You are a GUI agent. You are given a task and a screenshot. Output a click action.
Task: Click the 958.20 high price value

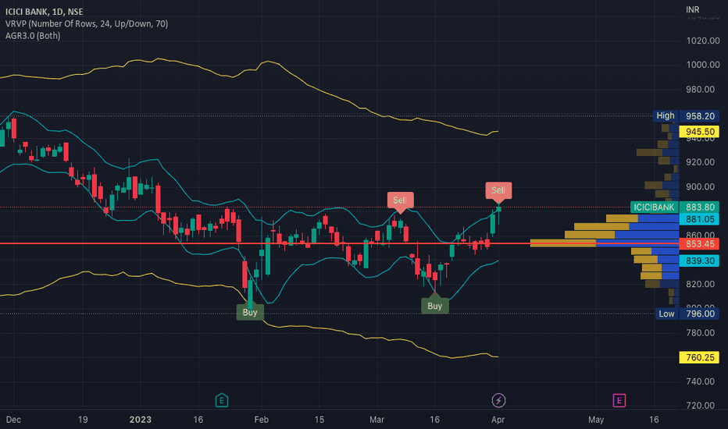tap(700, 116)
